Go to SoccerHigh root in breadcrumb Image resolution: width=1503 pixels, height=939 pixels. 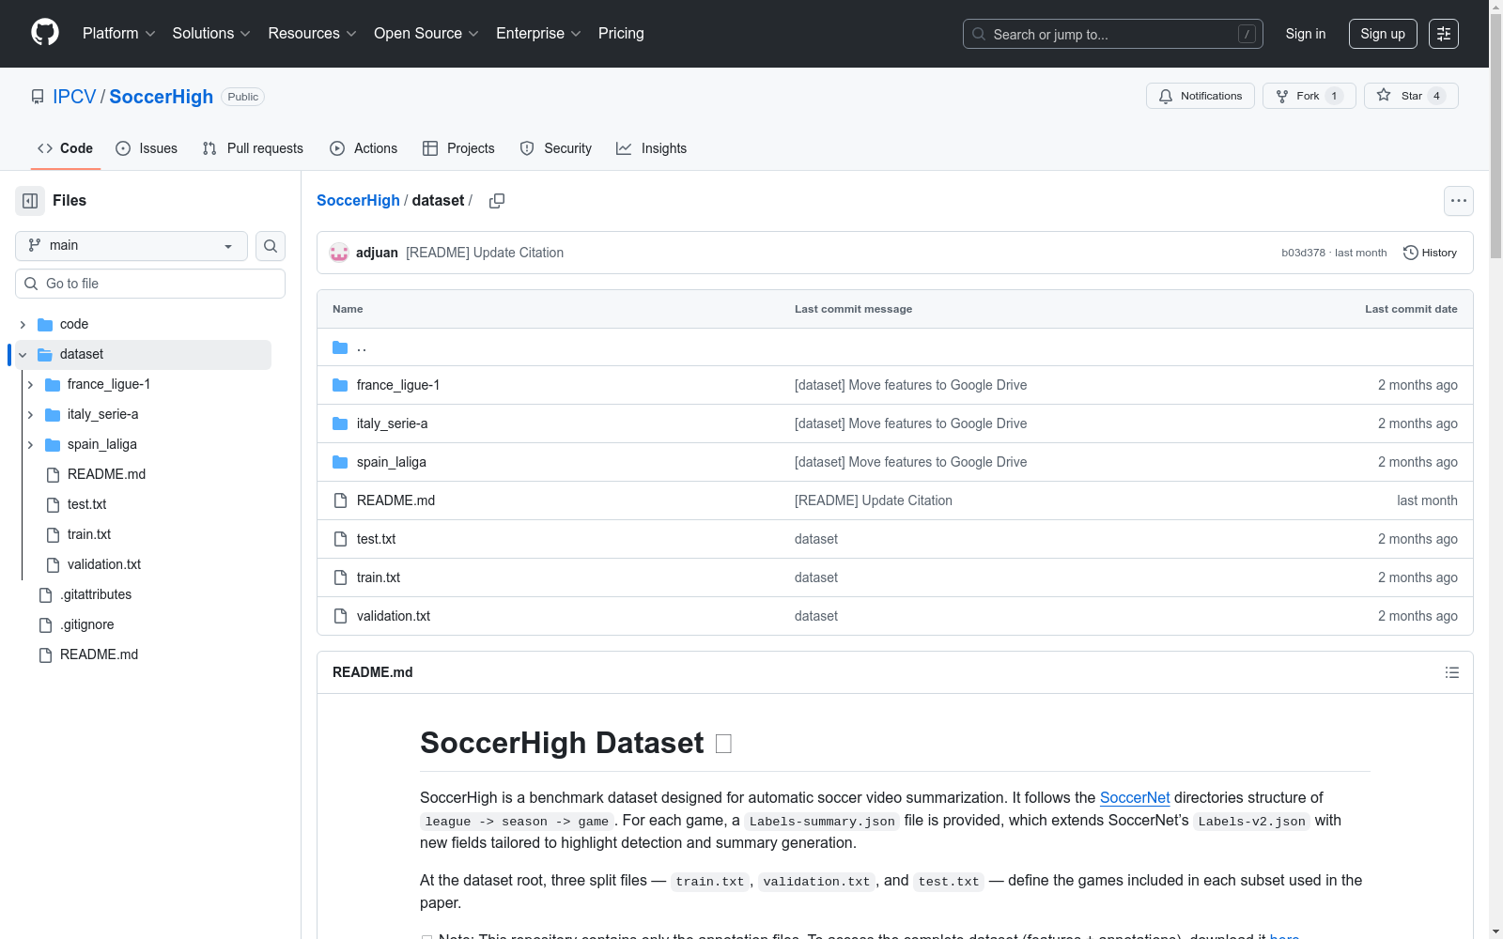pyautogui.click(x=358, y=201)
